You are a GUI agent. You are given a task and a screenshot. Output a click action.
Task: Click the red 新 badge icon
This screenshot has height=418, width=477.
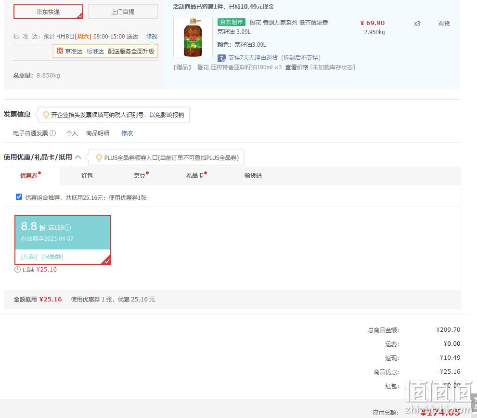click(60, 51)
